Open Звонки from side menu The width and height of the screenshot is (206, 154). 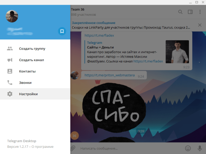pyautogui.click(x=25, y=83)
